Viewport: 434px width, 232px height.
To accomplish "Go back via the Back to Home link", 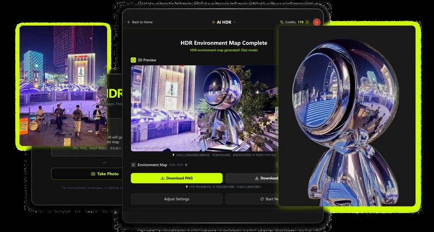I will pyautogui.click(x=140, y=22).
